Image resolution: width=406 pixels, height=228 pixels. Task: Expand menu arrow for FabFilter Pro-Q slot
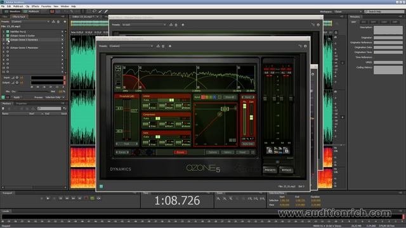coord(62,32)
